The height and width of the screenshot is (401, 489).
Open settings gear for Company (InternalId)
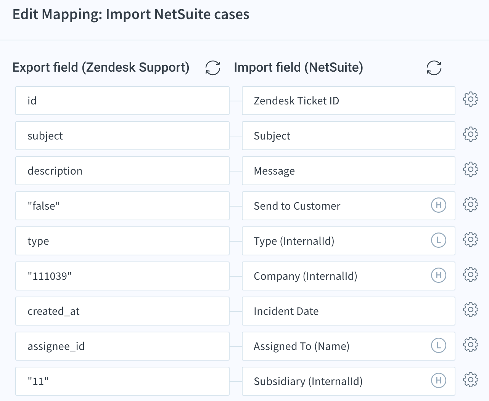pyautogui.click(x=471, y=274)
